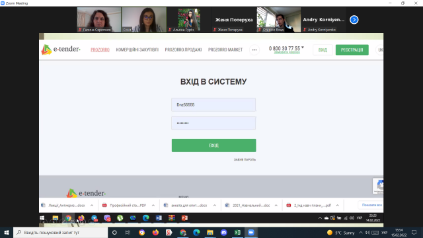423x238 pixels.
Task: Click Viber icon in the shared screen's taskbar
Action: (x=107, y=218)
